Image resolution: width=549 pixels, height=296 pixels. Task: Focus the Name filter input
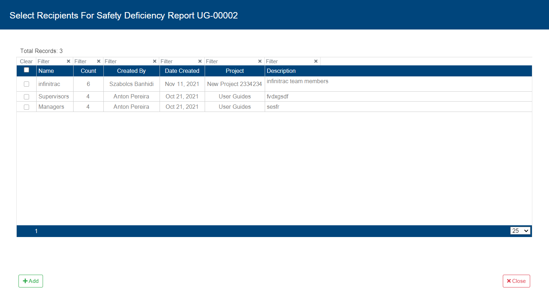pos(52,61)
